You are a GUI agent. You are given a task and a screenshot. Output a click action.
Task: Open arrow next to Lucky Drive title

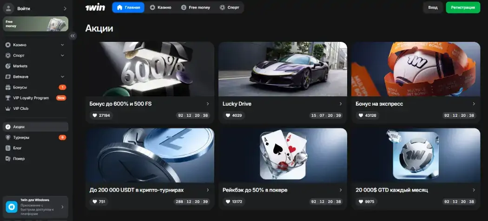341,104
